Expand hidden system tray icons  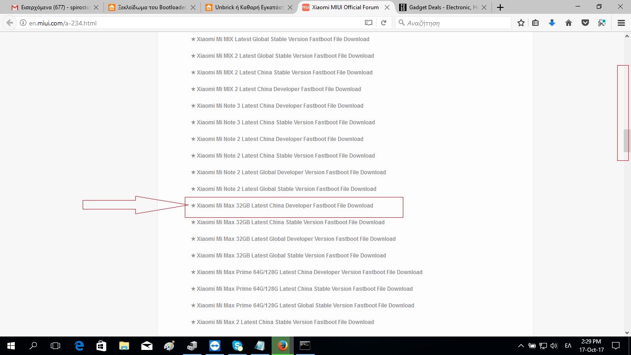point(521,345)
